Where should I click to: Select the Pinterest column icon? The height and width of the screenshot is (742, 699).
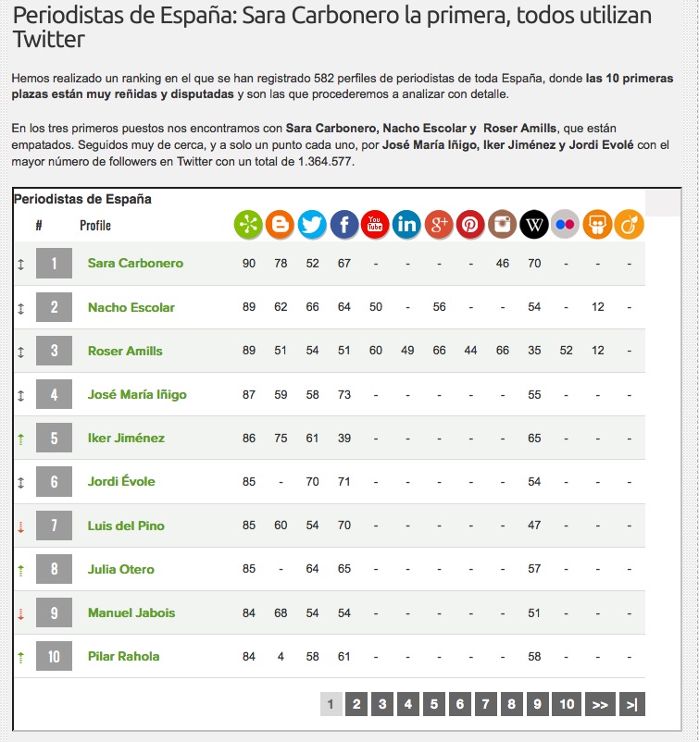coord(471,225)
